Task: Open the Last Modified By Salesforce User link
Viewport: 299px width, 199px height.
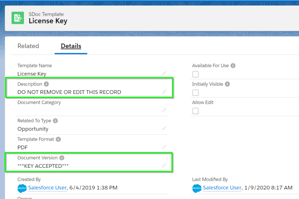Action: (x=222, y=188)
